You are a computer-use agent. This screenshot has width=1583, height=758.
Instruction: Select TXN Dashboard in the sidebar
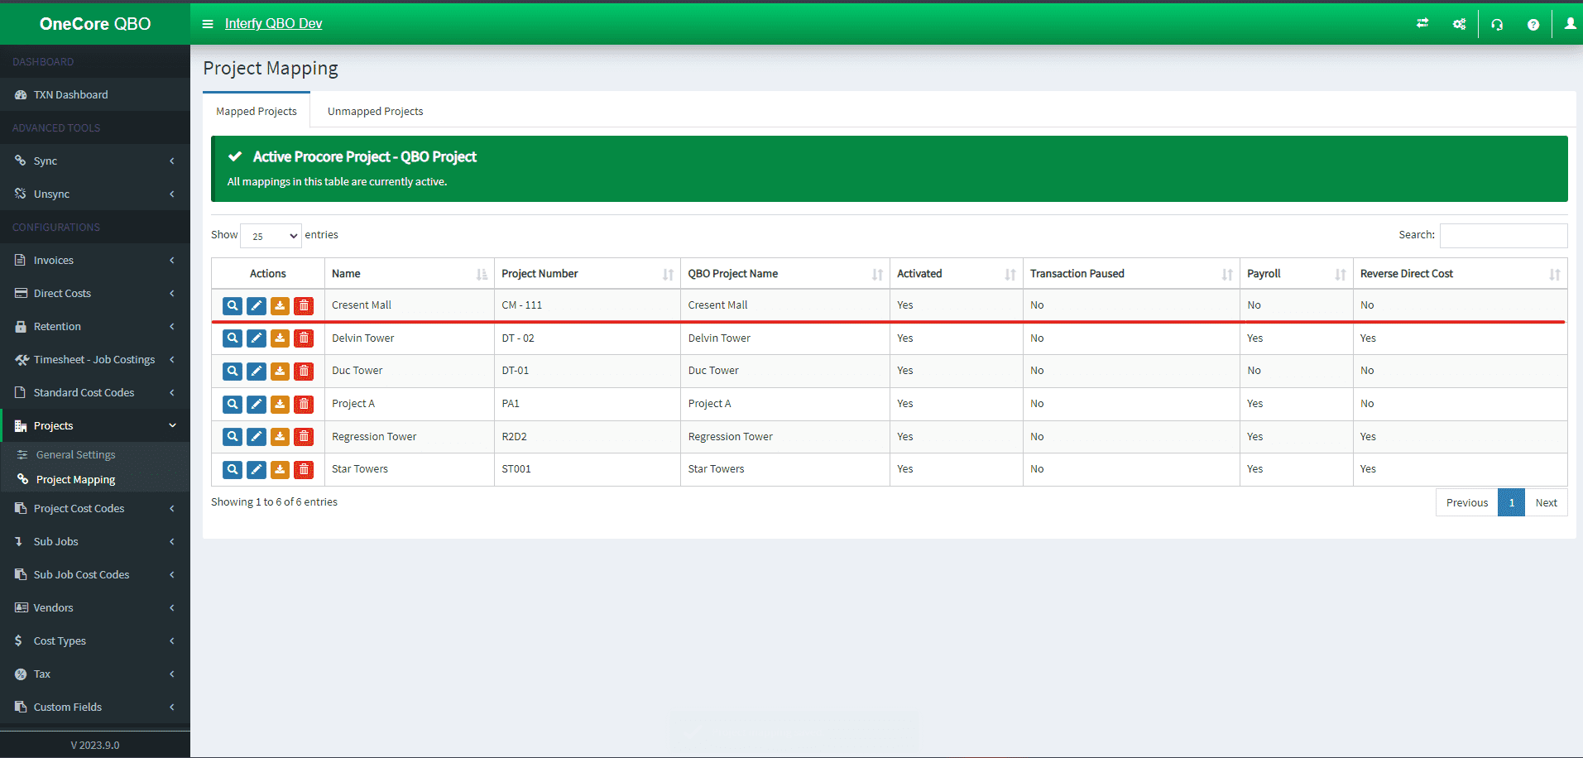click(x=70, y=94)
